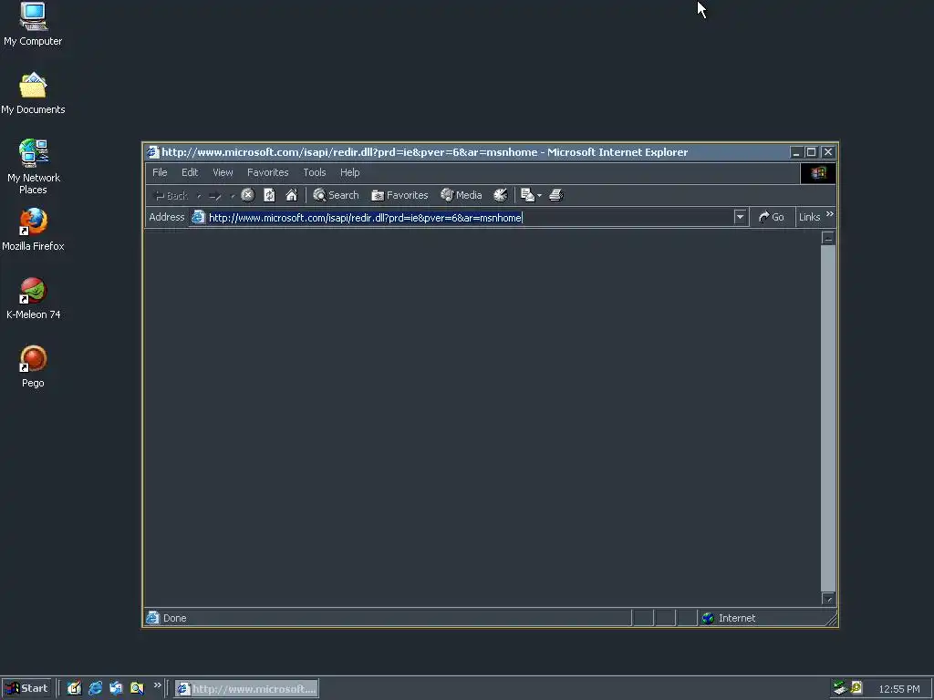Open the Media bar from toolbar
Screen dimensions: 934x700
point(461,195)
